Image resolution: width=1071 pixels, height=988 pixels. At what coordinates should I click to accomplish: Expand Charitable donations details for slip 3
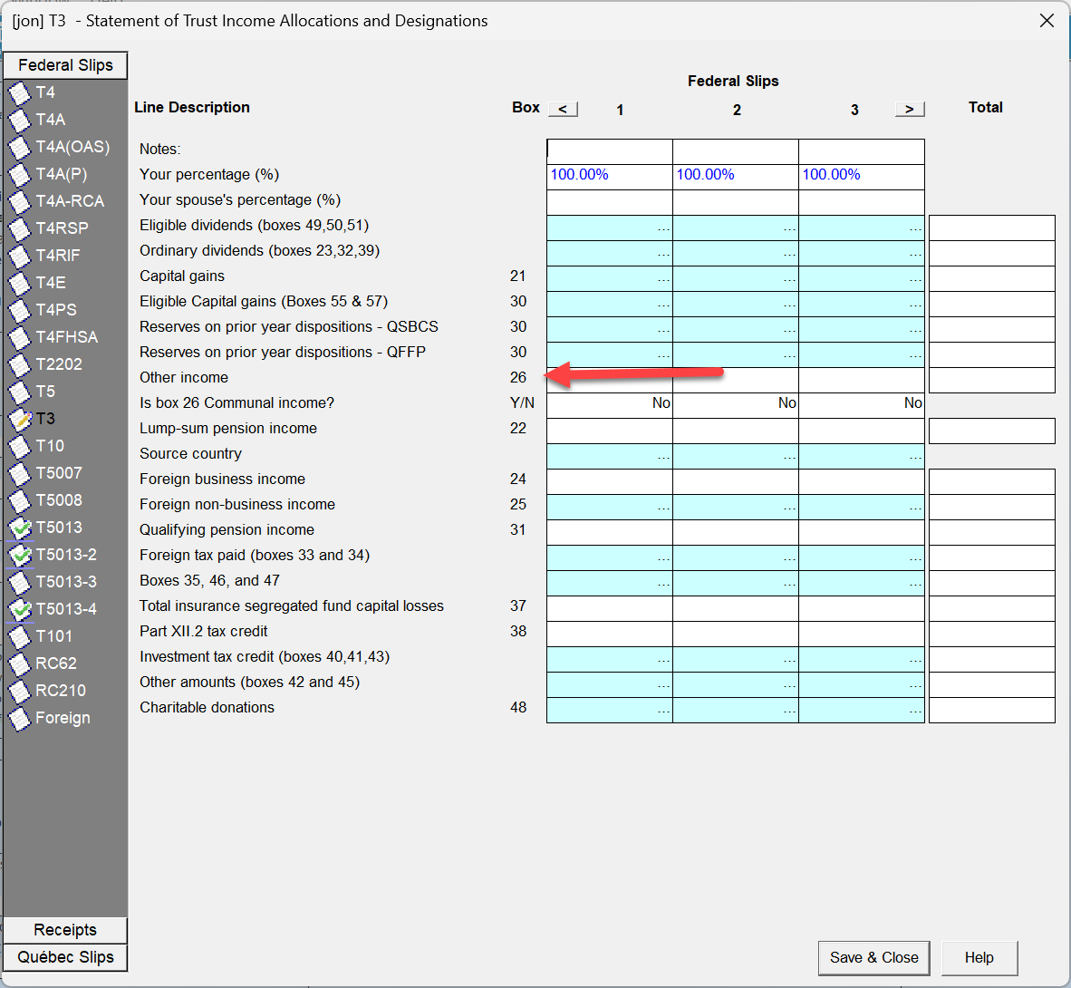click(x=915, y=710)
